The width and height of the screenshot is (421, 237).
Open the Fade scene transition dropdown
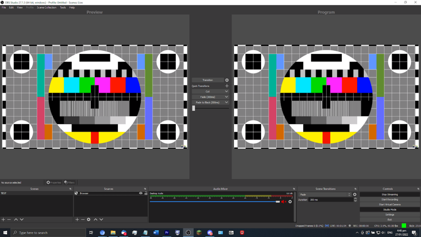click(x=325, y=194)
